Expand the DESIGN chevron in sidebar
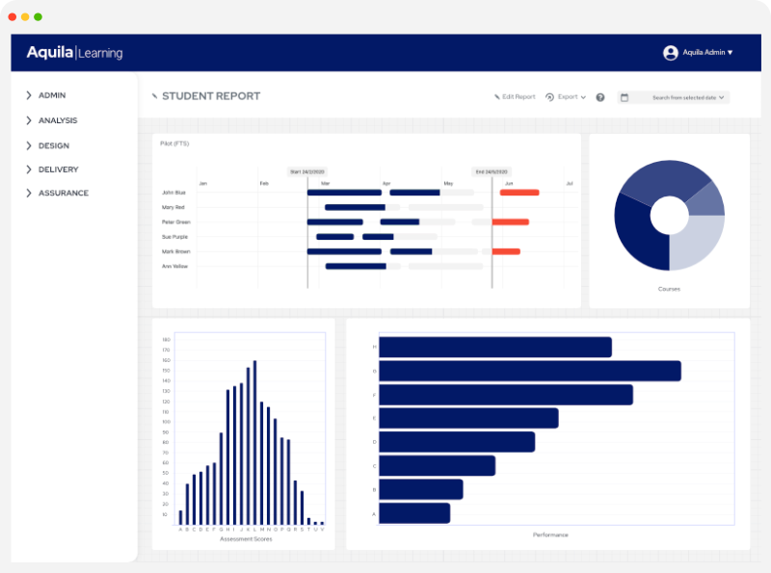The height and width of the screenshot is (573, 771). pos(29,145)
